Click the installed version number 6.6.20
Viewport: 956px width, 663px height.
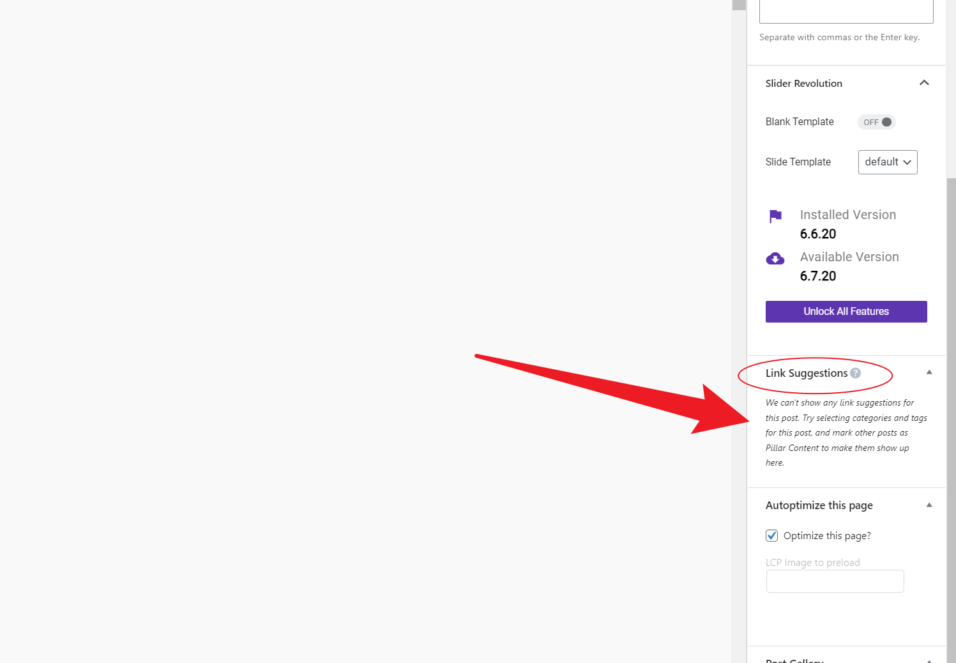point(818,234)
